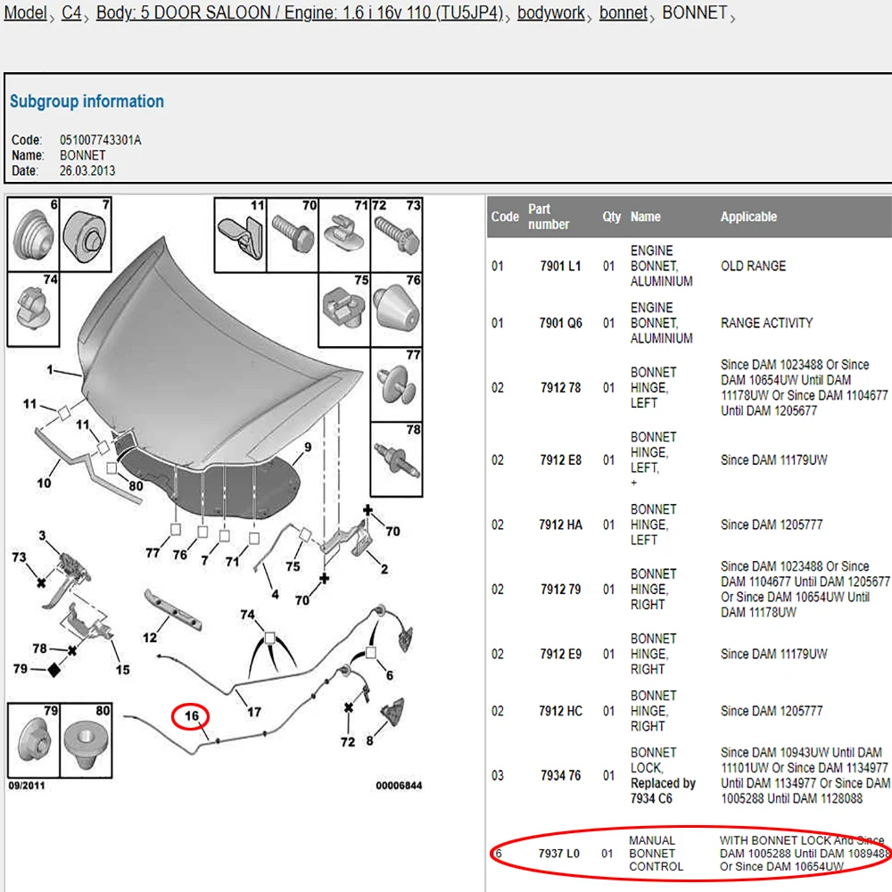The height and width of the screenshot is (892, 892).
Task: Select part number 7912 HC
Action: (560, 711)
